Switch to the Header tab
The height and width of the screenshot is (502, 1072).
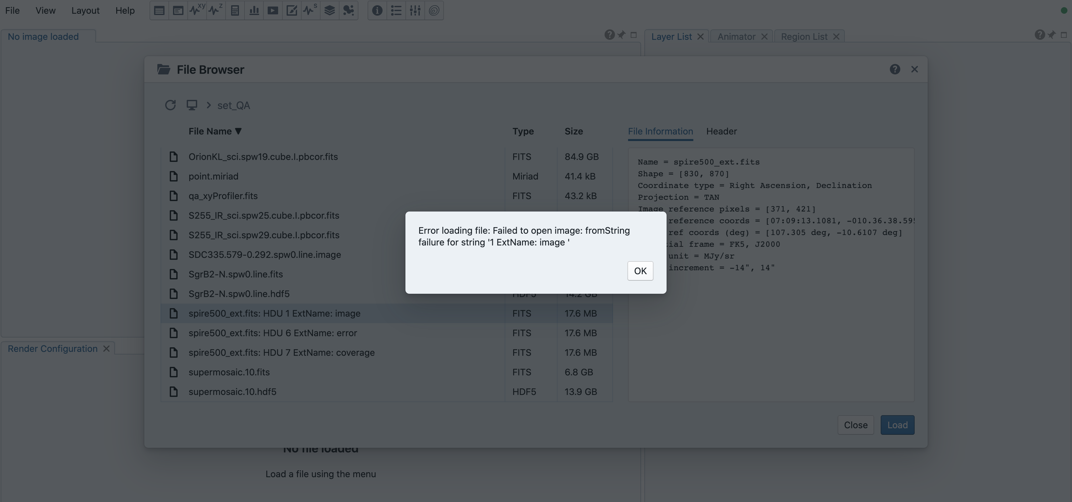point(721,131)
